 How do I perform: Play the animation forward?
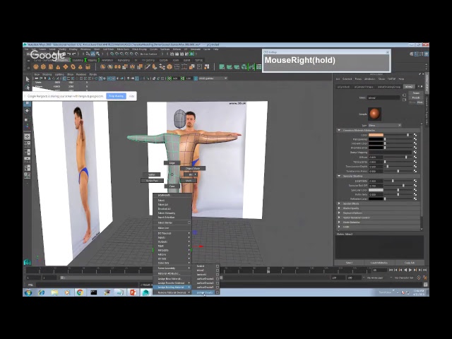coord(410,270)
